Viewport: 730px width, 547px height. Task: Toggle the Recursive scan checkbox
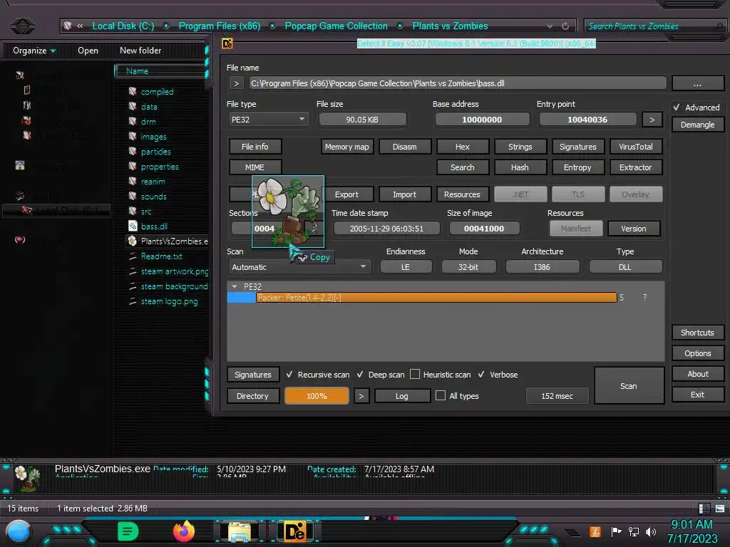tap(289, 375)
